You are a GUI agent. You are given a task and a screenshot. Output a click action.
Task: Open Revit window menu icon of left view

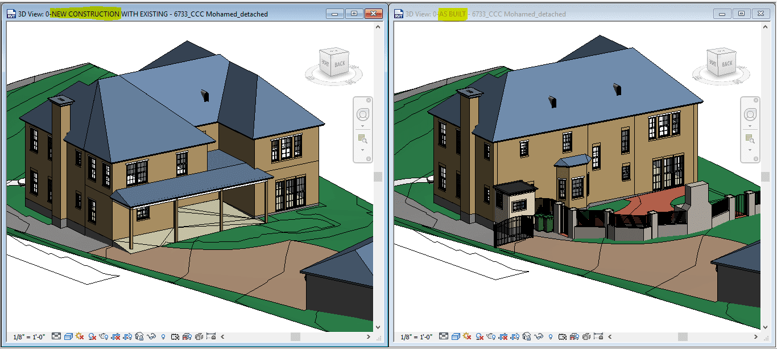11,14
